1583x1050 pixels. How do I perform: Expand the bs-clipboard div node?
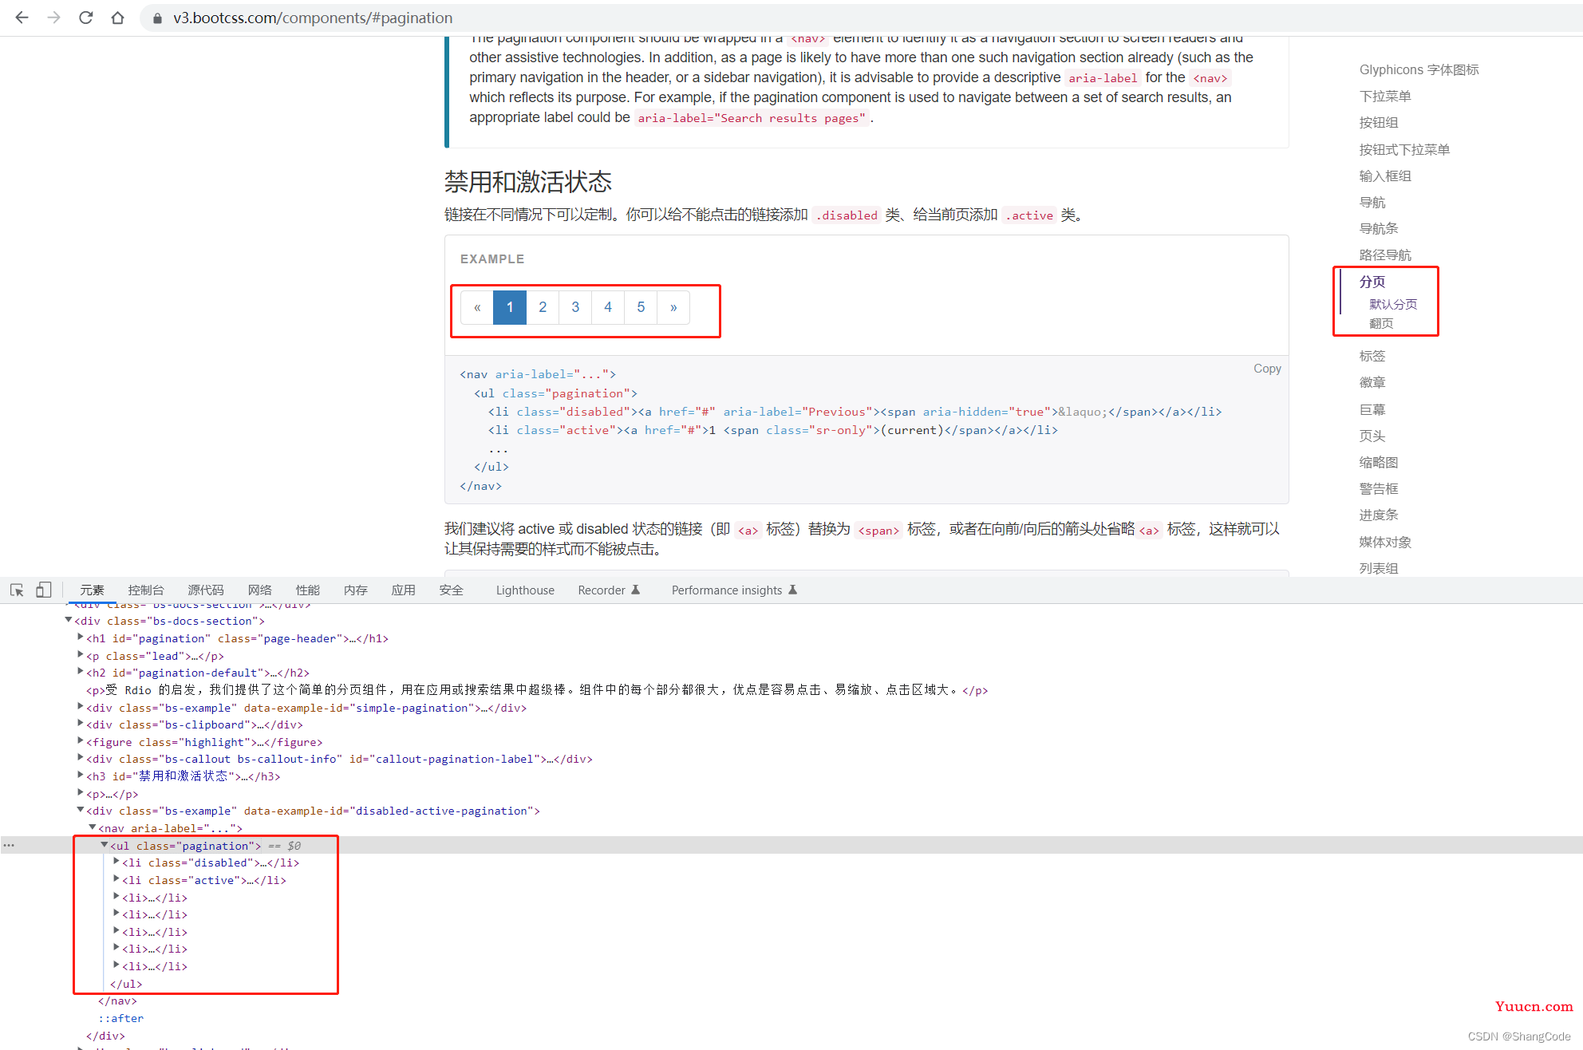coord(81,724)
